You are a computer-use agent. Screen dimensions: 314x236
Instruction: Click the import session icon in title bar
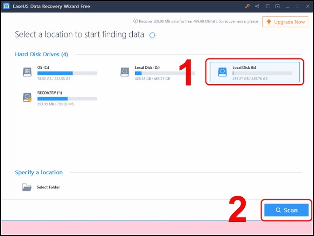[x=267, y=6]
